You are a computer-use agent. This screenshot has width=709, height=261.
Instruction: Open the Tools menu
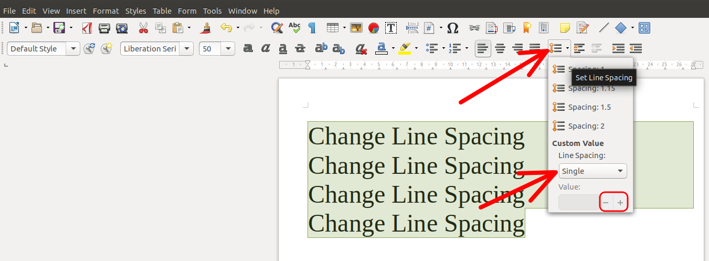(x=213, y=11)
